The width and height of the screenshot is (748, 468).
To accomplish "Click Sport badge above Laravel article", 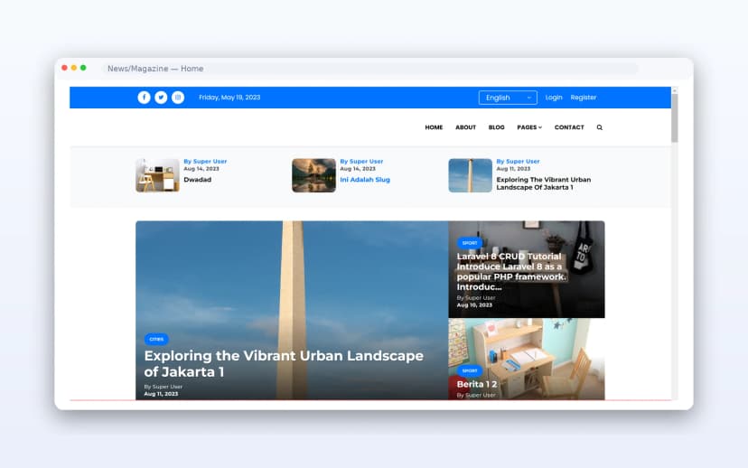I will 470,243.
